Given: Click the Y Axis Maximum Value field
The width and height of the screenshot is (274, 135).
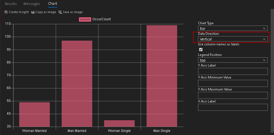Looking at the screenshot, I should 233,95.
